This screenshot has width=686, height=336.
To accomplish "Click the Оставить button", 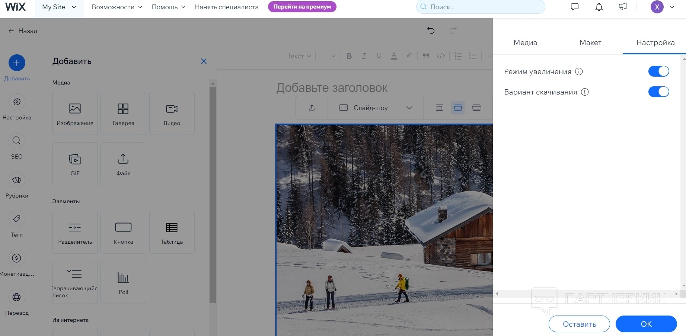I will [x=579, y=324].
